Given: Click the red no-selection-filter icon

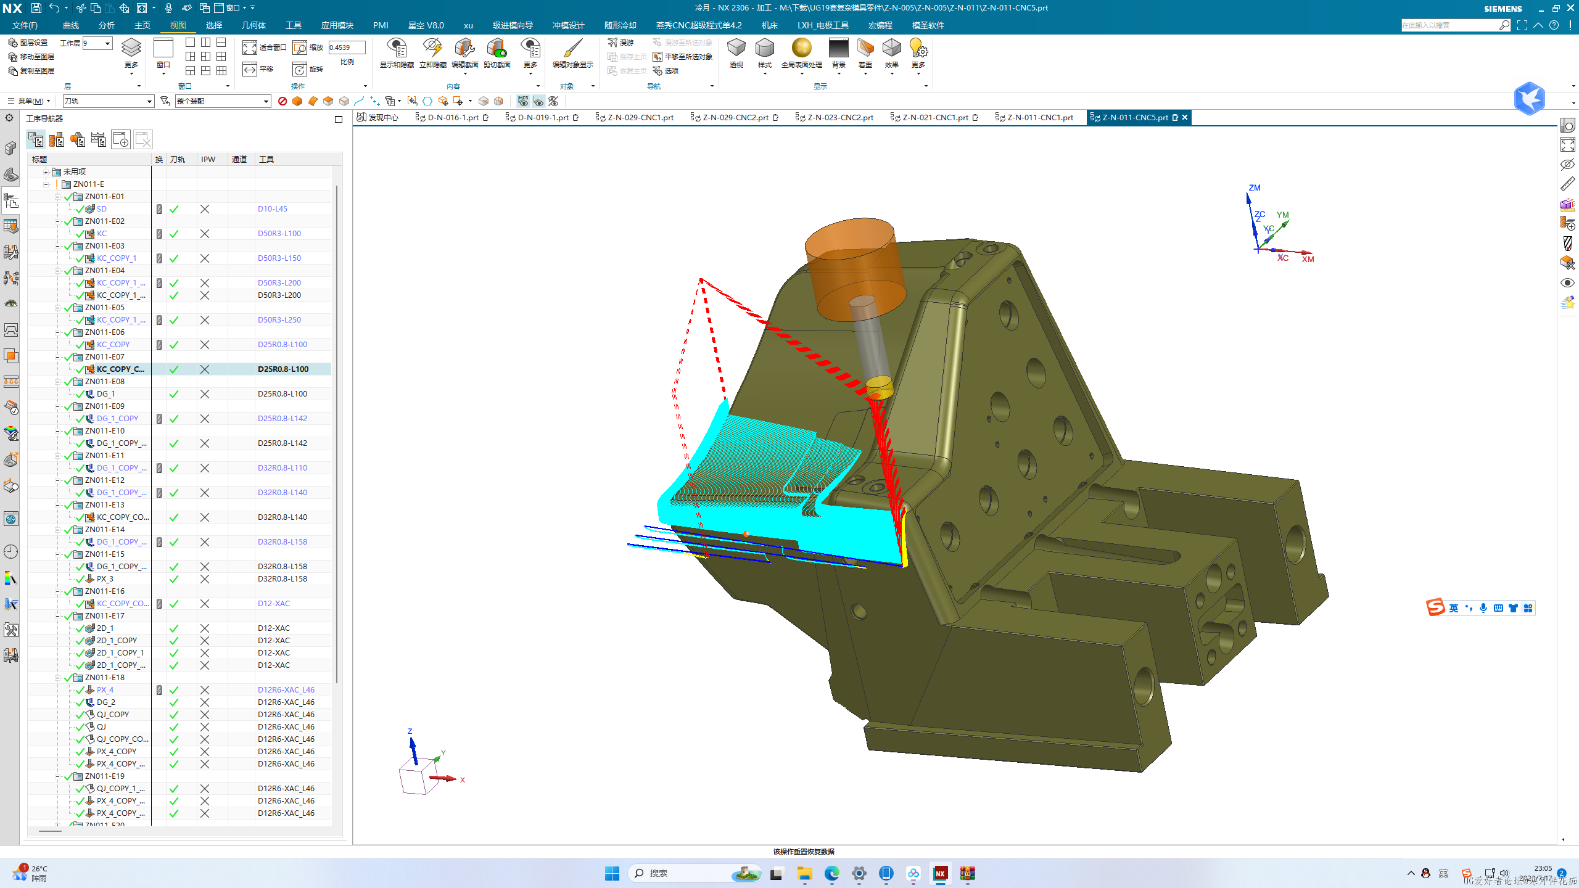Looking at the screenshot, I should pyautogui.click(x=282, y=101).
